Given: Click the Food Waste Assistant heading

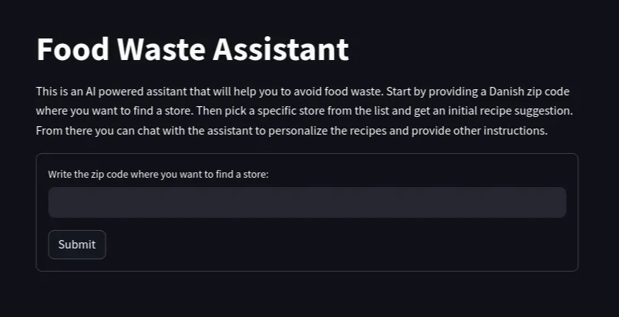Looking at the screenshot, I should (x=193, y=49).
